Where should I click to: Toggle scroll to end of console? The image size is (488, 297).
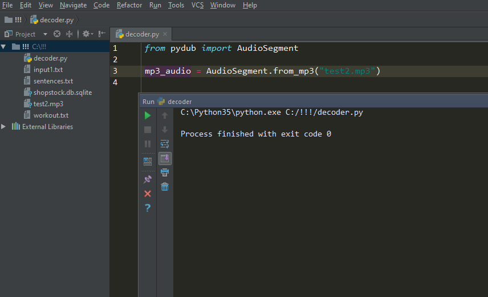click(165, 158)
